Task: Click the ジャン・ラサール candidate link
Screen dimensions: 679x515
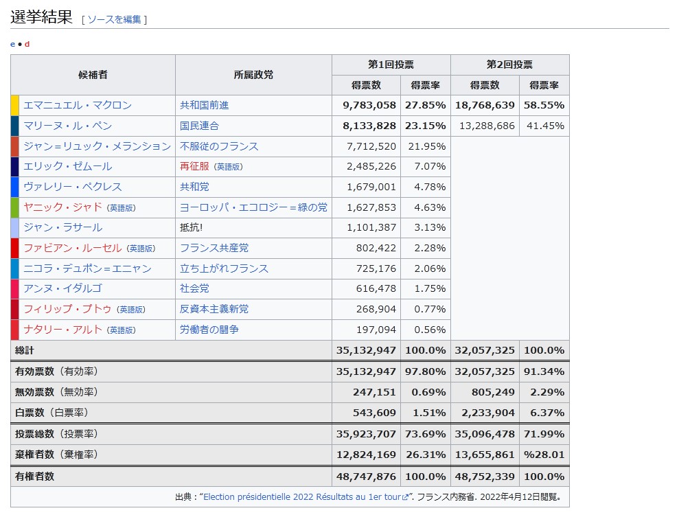Action: (x=62, y=227)
